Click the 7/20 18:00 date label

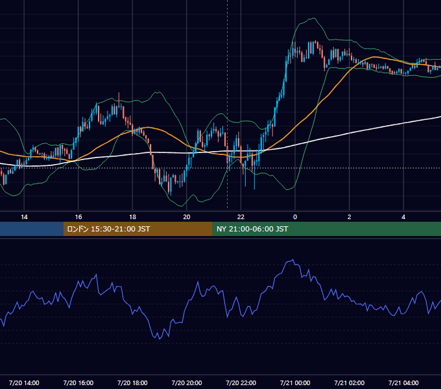(x=132, y=383)
